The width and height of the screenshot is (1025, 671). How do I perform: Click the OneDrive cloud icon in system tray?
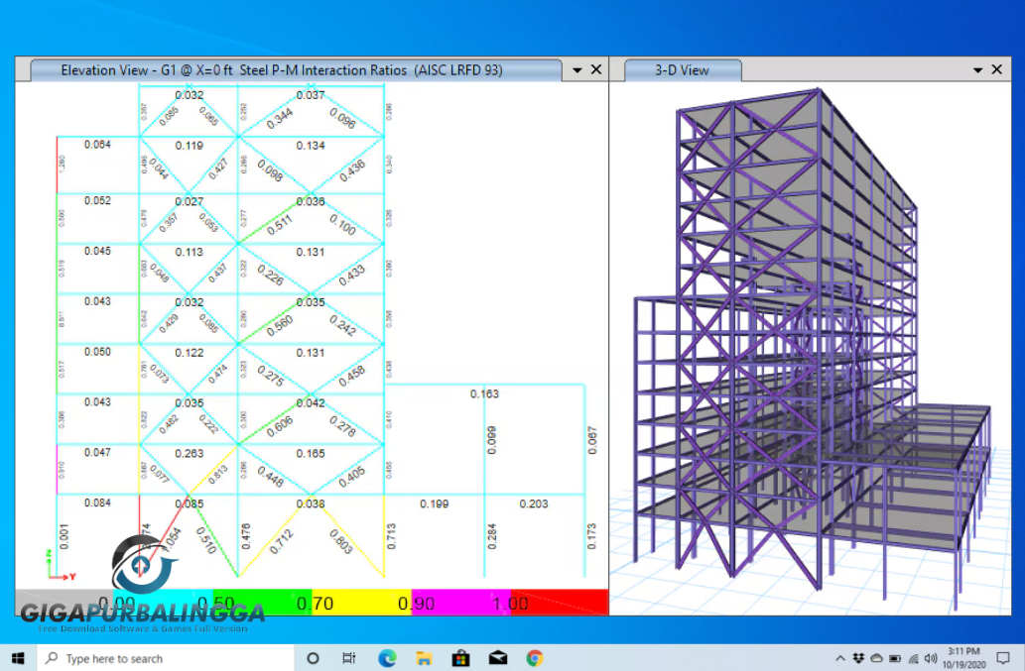pos(876,658)
